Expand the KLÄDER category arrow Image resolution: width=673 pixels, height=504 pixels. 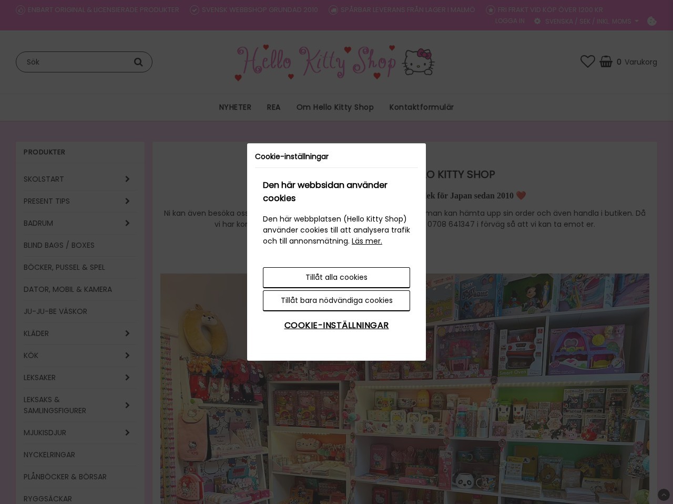coord(127,333)
